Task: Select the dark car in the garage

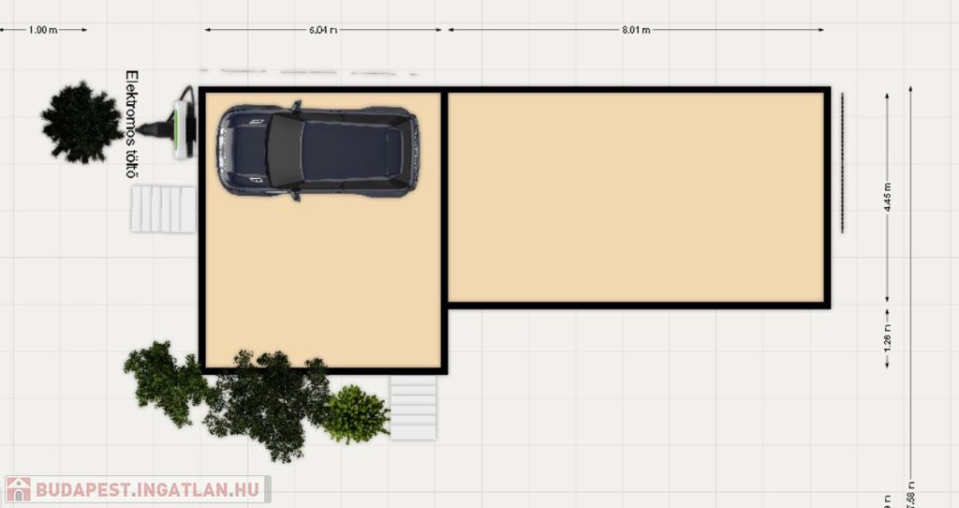Action: 317,151
